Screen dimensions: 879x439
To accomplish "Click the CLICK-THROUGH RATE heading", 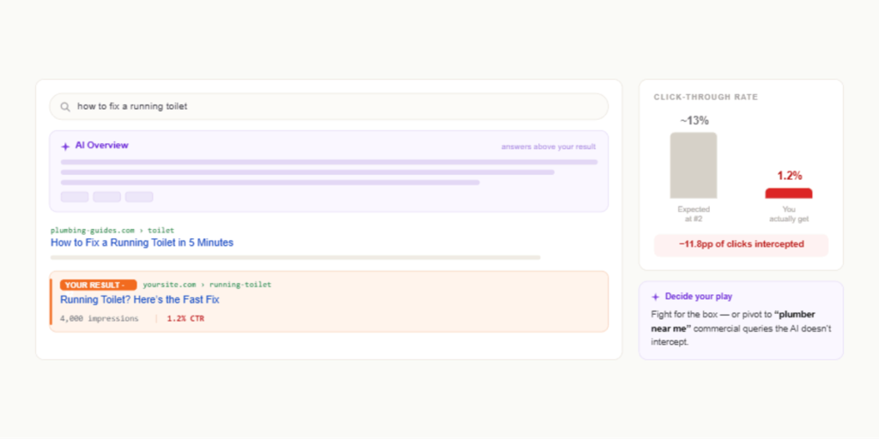I will pos(706,98).
